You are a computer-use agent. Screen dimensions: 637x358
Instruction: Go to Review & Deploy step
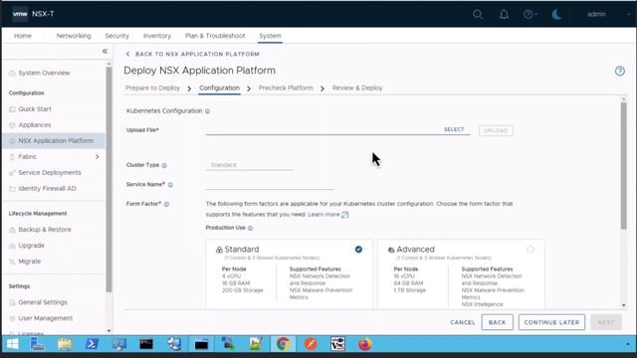pos(357,89)
